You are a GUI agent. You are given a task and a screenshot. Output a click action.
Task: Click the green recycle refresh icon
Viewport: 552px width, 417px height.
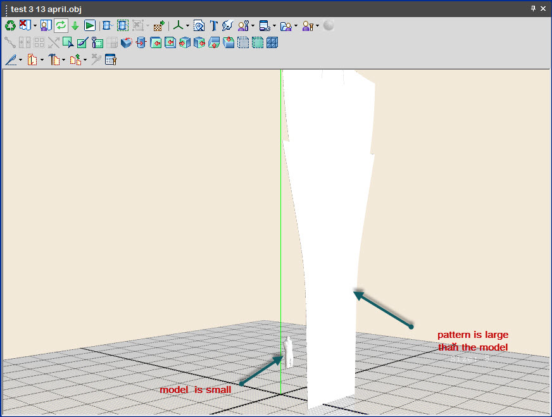tap(10, 26)
